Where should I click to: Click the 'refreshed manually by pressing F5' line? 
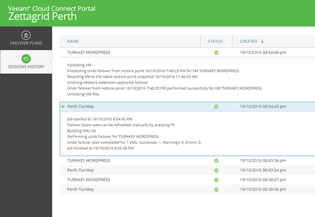121,125
